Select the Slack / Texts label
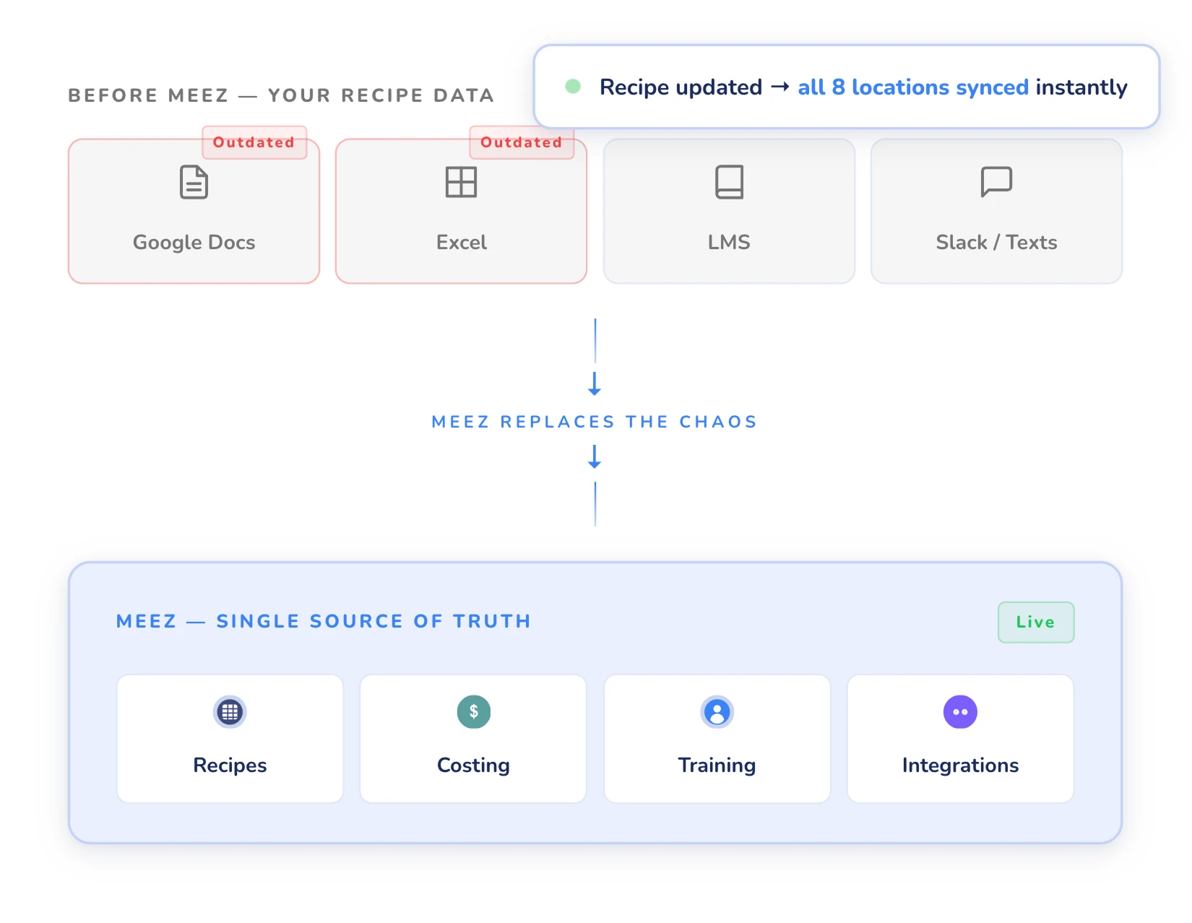 coord(996,243)
